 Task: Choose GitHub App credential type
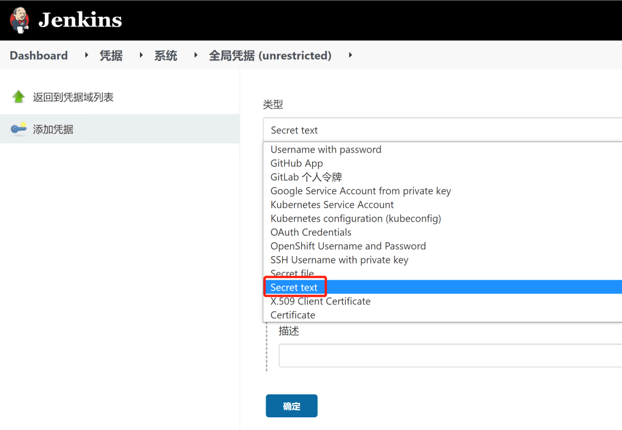click(297, 163)
